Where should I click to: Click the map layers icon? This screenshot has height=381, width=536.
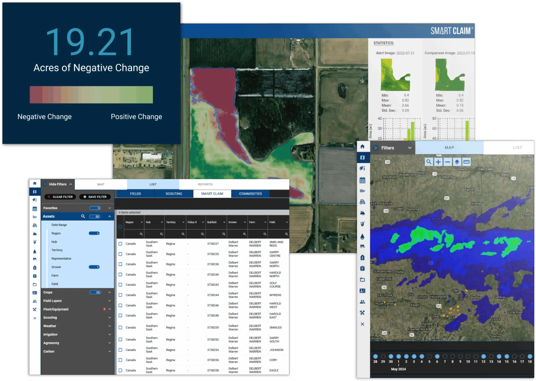click(457, 162)
